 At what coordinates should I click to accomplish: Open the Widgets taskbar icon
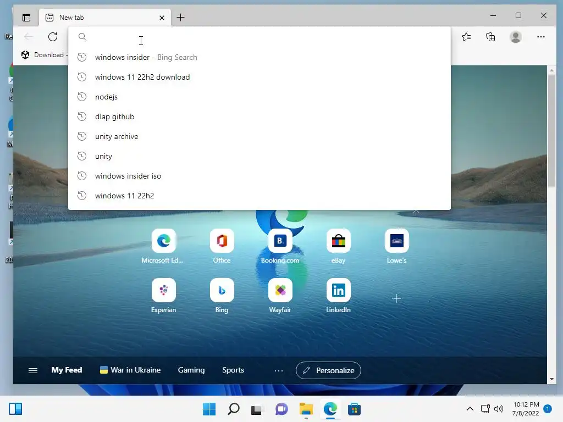pyautogui.click(x=15, y=409)
